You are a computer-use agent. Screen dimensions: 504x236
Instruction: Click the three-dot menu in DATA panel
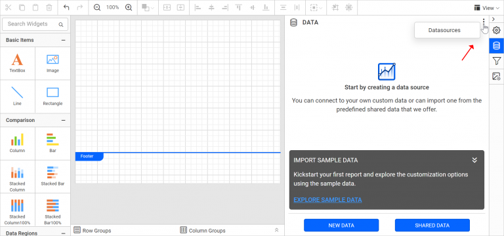[484, 22]
